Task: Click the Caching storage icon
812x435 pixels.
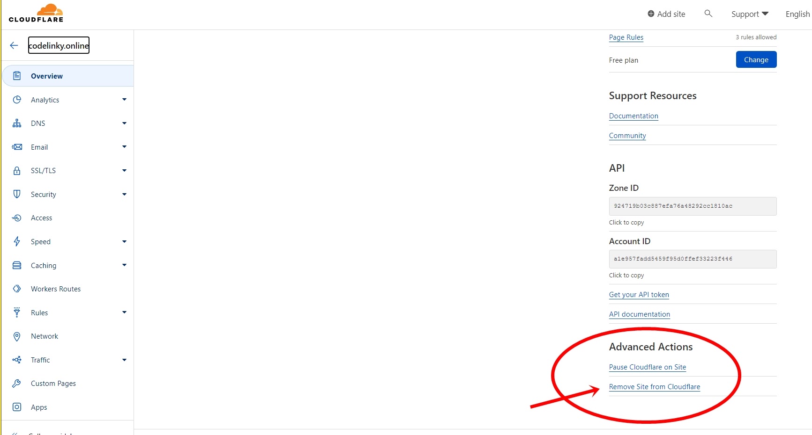Action: [17, 265]
